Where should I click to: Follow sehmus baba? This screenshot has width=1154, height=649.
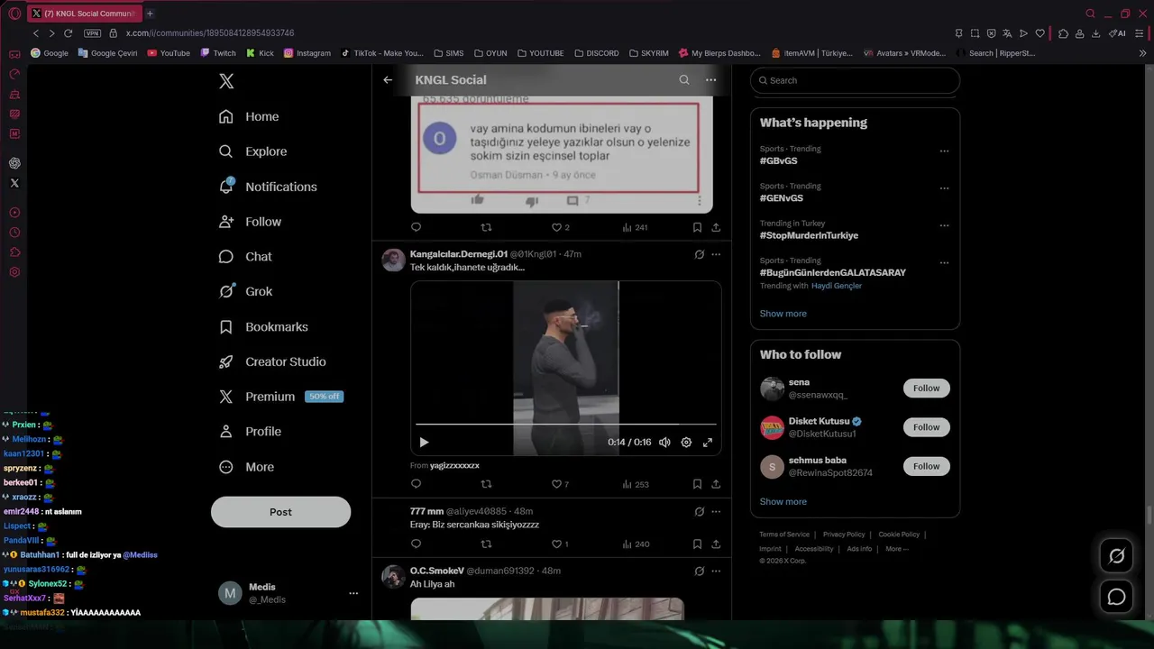pos(926,466)
